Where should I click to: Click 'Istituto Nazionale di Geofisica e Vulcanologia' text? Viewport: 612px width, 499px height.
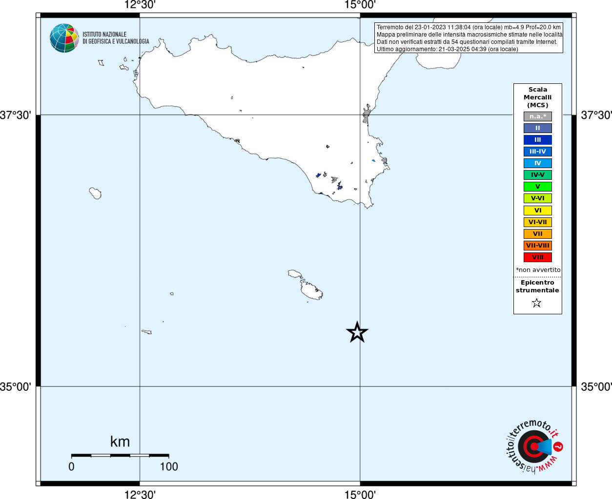[116, 38]
